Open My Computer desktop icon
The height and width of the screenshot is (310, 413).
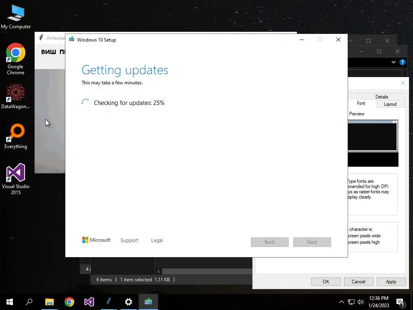[x=16, y=17]
